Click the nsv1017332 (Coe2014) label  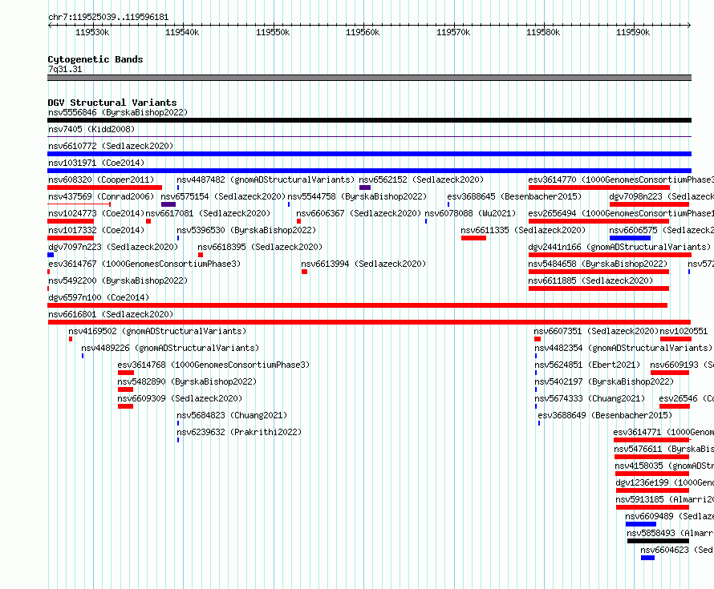[96, 230]
